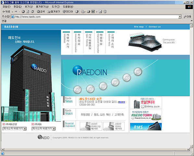The height and width of the screenshot is (156, 194).
Task: Open the Edit button dropdown arrow
Action: (97, 12)
